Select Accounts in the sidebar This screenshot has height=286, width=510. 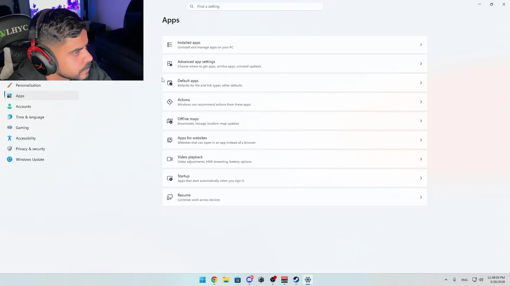[41, 106]
